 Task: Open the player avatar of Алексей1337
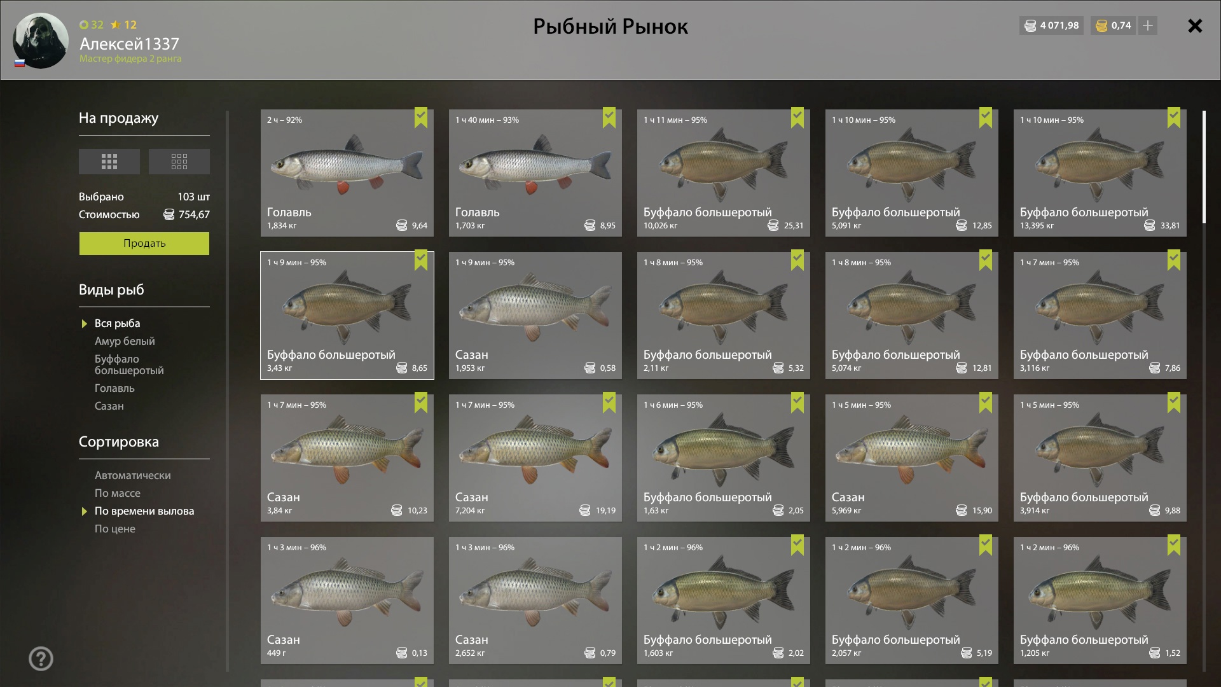pyautogui.click(x=41, y=41)
